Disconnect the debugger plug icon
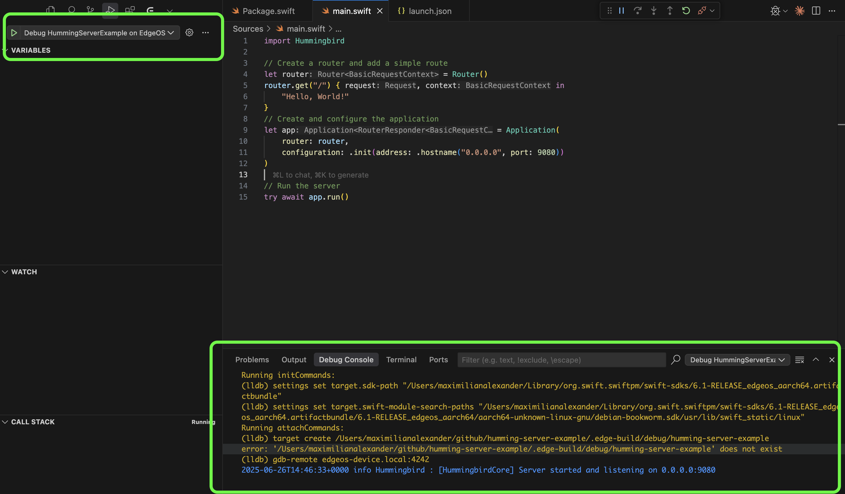 [702, 11]
